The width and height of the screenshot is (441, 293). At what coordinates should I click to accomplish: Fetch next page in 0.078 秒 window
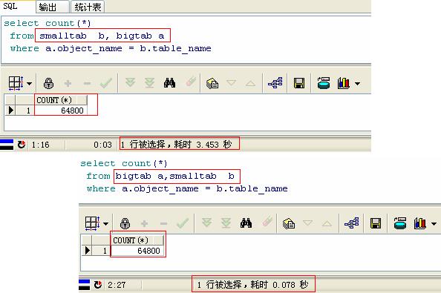point(206,223)
